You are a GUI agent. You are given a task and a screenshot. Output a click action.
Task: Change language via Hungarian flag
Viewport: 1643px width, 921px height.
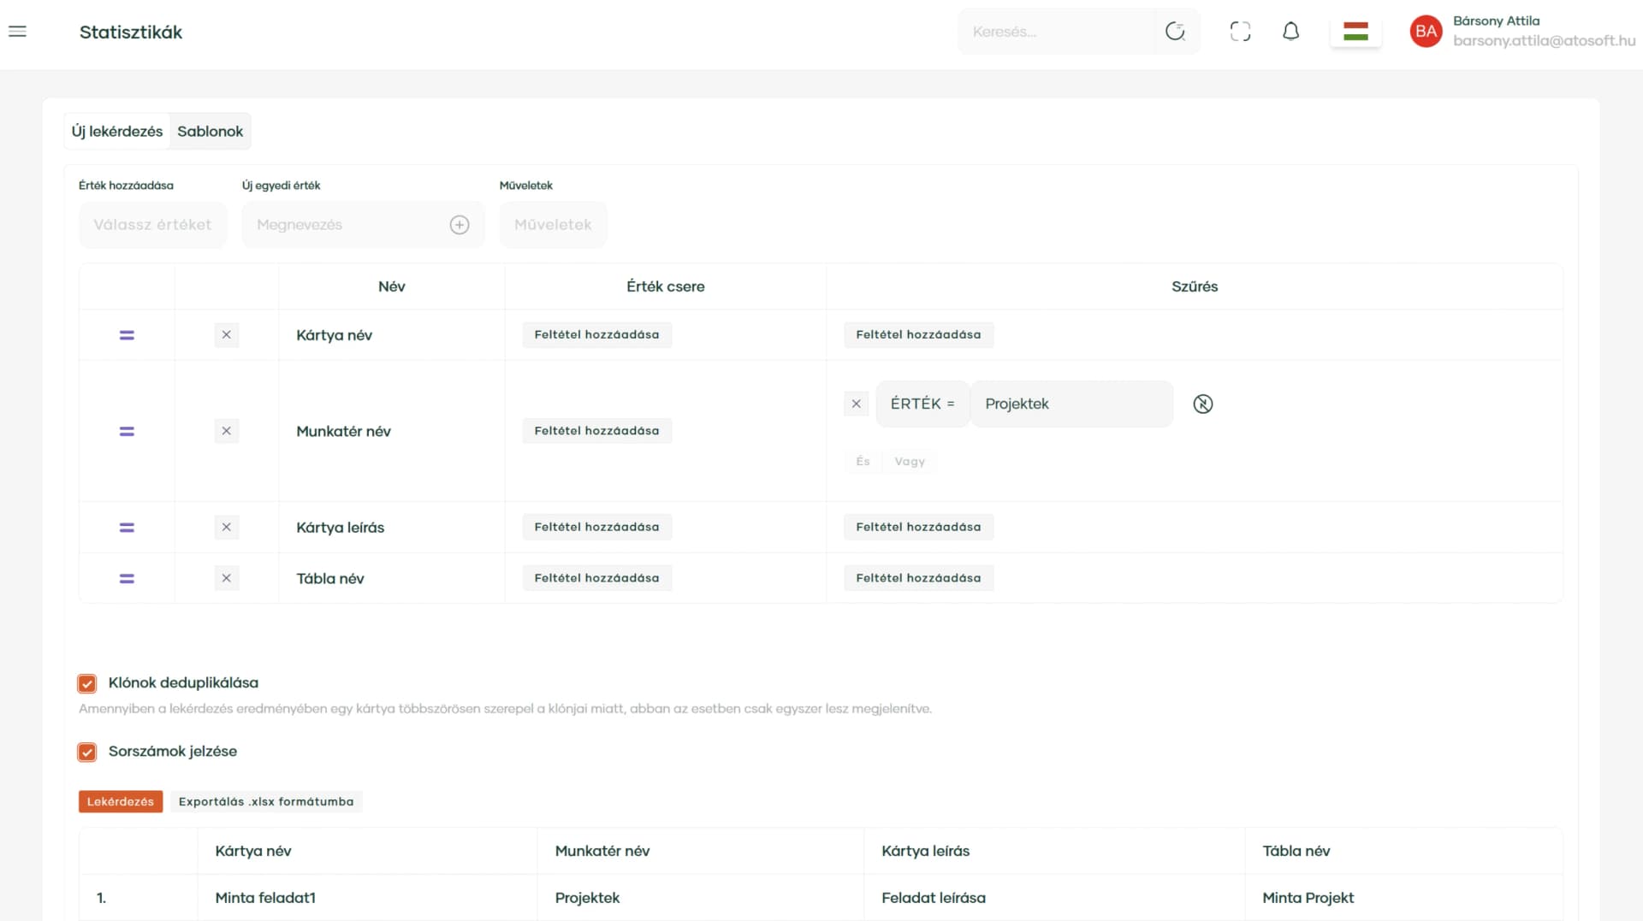point(1355,32)
